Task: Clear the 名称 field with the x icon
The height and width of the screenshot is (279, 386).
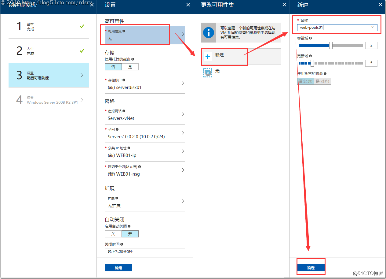Action: coord(372,28)
